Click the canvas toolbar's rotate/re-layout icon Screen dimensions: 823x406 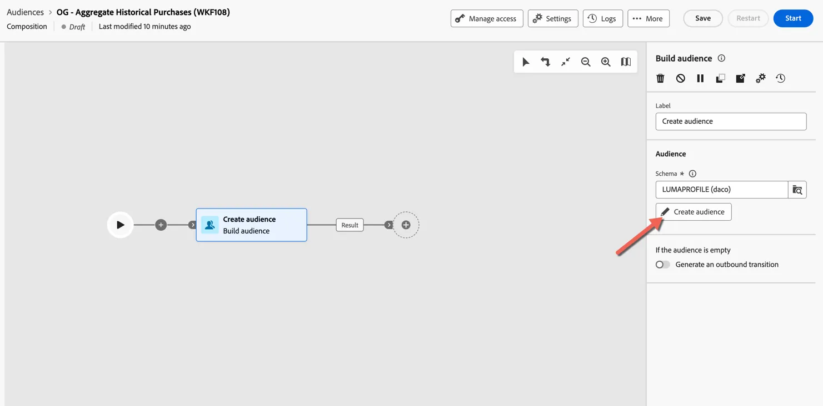point(546,62)
